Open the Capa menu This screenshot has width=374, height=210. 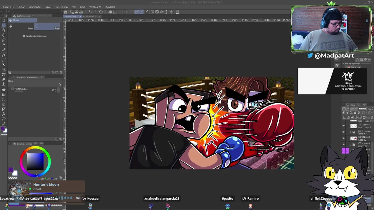coord(48,7)
